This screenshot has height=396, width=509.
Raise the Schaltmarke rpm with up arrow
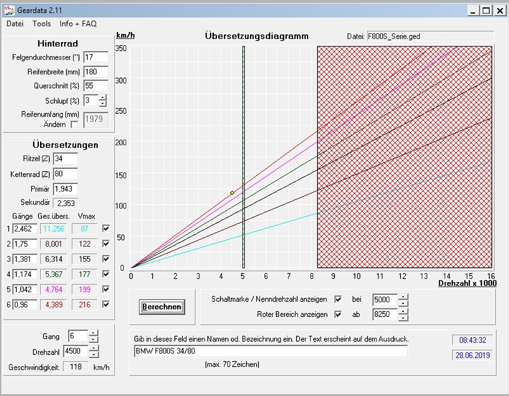[x=403, y=296]
